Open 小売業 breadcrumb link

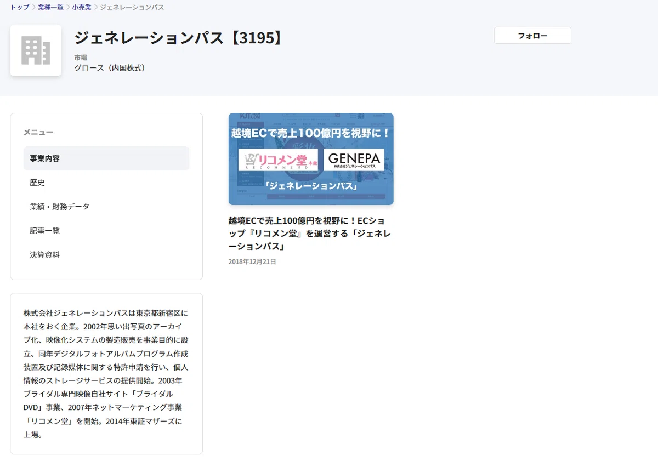tap(82, 7)
